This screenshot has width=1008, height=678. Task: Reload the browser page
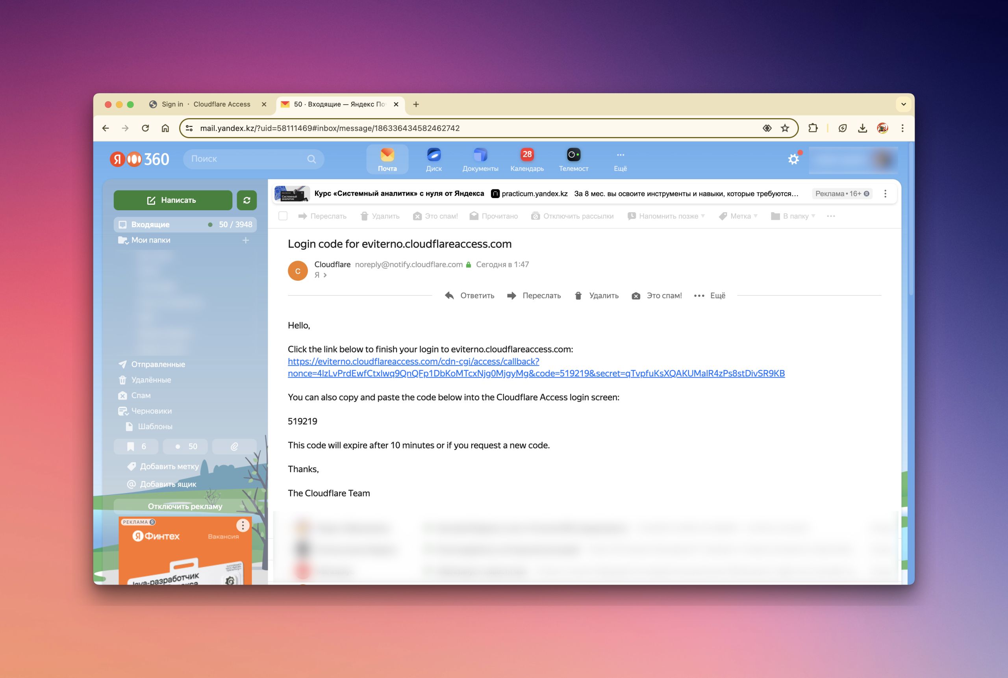point(145,128)
